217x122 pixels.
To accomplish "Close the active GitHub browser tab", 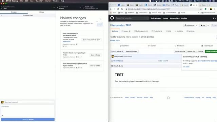I will coord(197,5).
